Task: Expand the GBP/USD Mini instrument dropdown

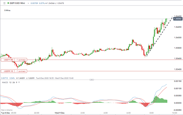Action: (28, 3)
